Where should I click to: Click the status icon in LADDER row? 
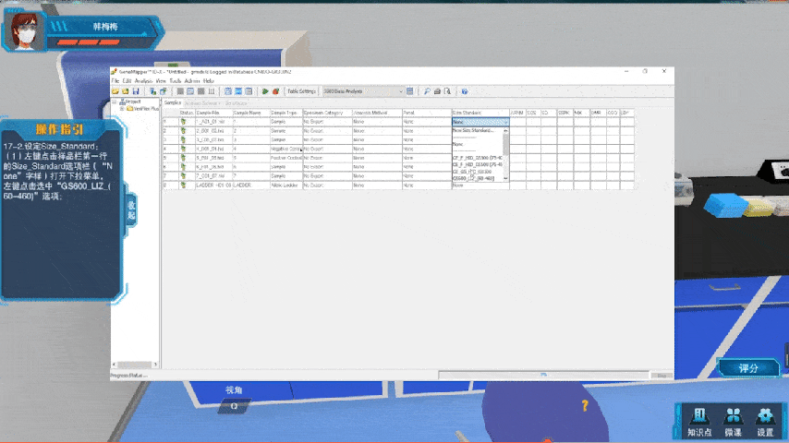[x=183, y=185]
